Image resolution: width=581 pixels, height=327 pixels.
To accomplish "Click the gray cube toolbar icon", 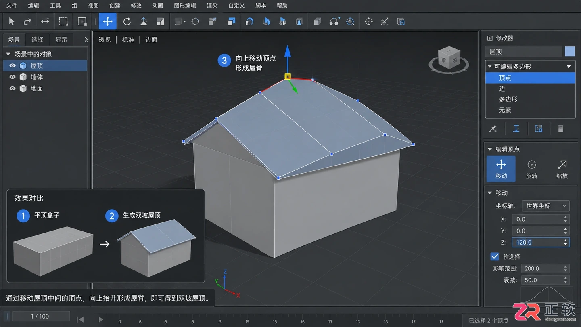I will tap(318, 21).
